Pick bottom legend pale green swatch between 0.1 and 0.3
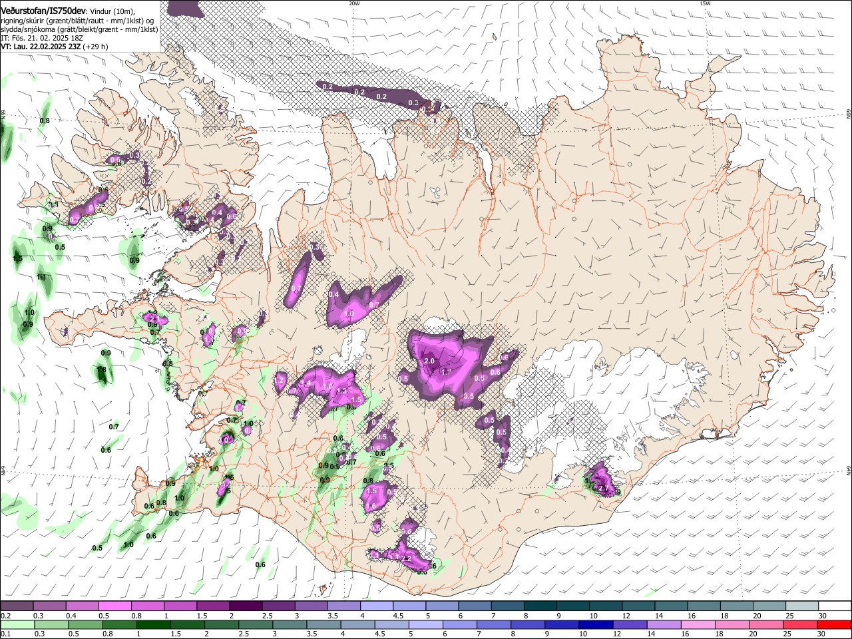Viewport: 852px width, 639px height. pyautogui.click(x=17, y=625)
